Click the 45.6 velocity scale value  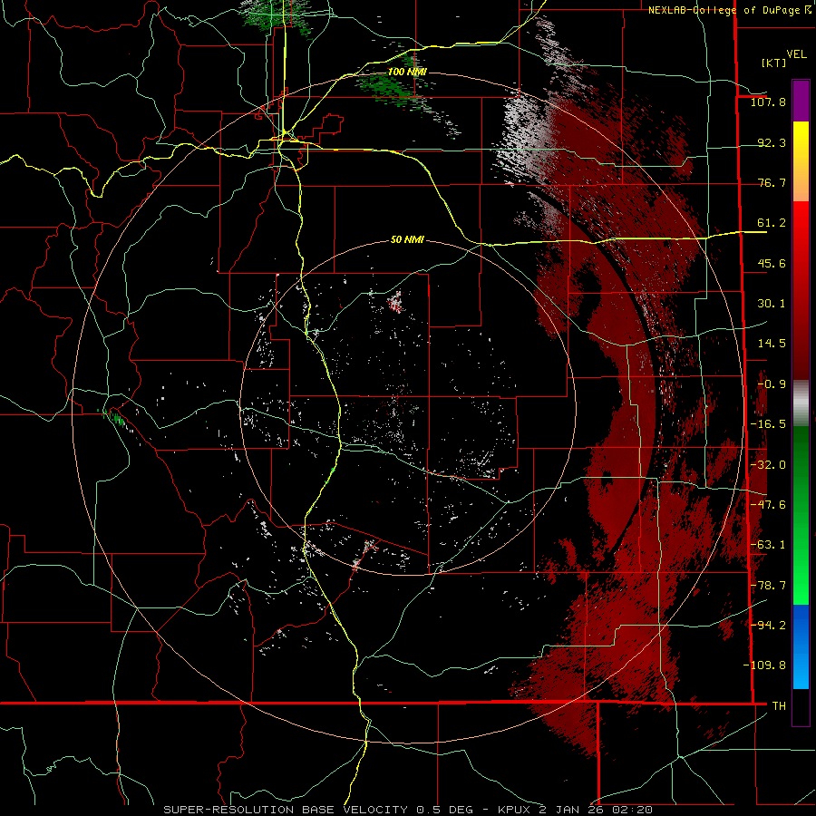[x=772, y=263]
